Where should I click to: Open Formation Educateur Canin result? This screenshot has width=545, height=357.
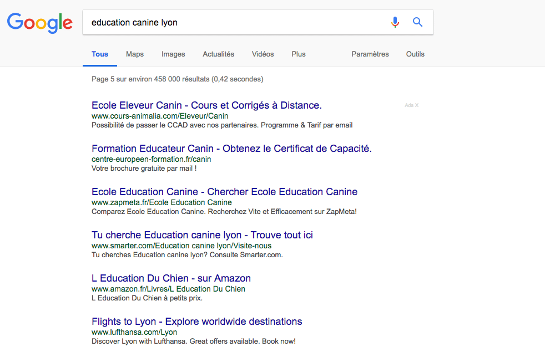[231, 149]
